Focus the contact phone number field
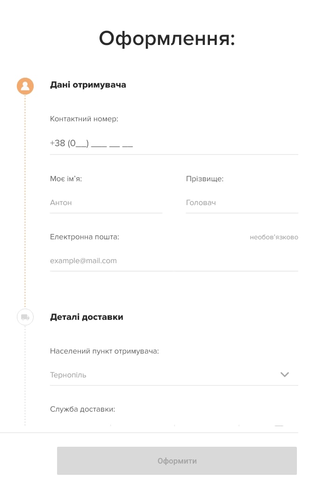The width and height of the screenshot is (317, 502). tap(174, 143)
